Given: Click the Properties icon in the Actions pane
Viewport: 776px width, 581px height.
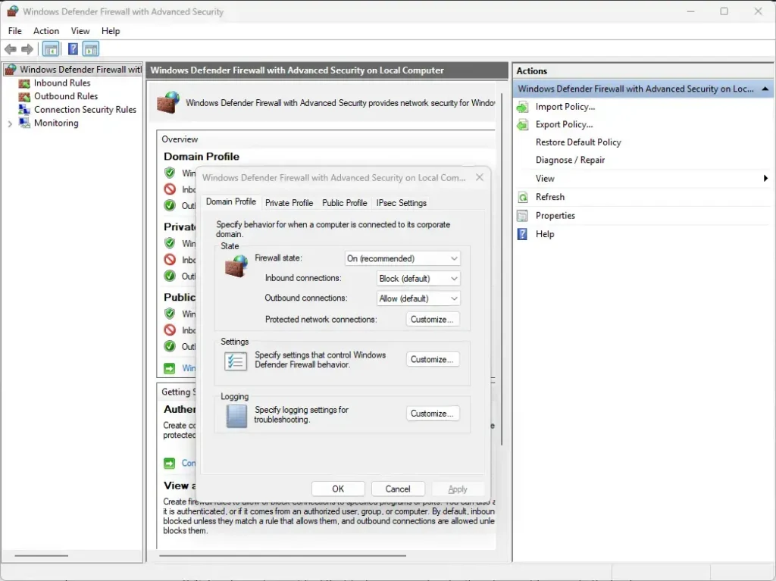Looking at the screenshot, I should pyautogui.click(x=523, y=216).
